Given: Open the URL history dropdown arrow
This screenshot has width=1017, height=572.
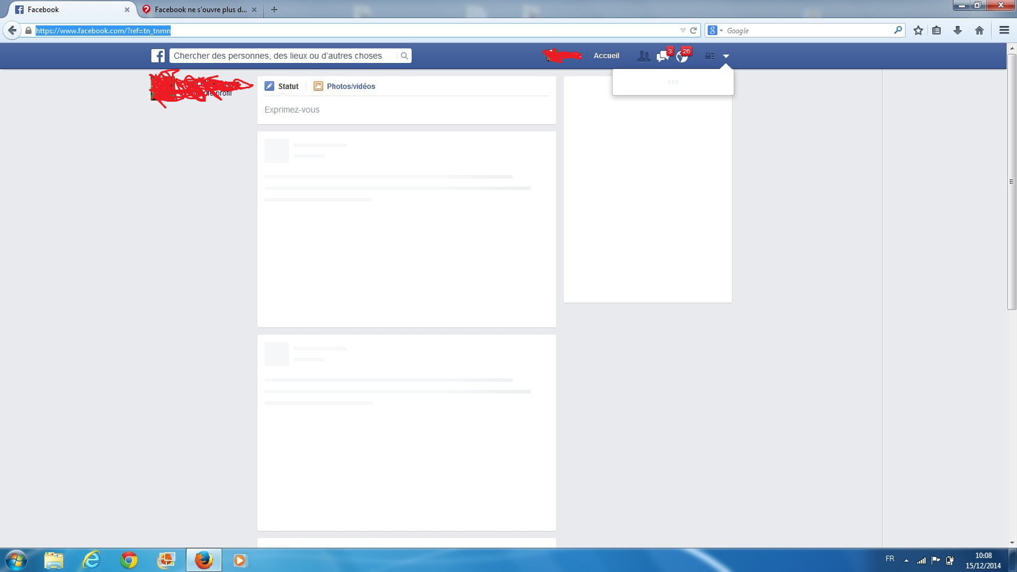Looking at the screenshot, I should (x=683, y=30).
